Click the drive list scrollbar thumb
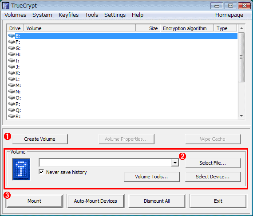The height and width of the screenshot is (216, 253). pyautogui.click(x=241, y=57)
